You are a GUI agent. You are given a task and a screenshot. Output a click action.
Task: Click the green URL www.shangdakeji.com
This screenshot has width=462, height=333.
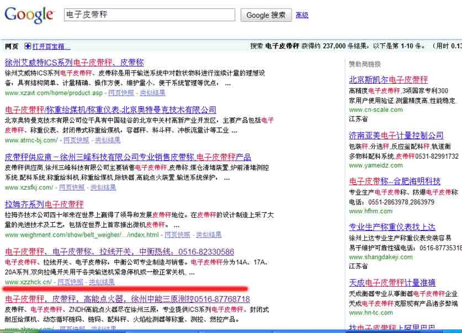point(381,257)
